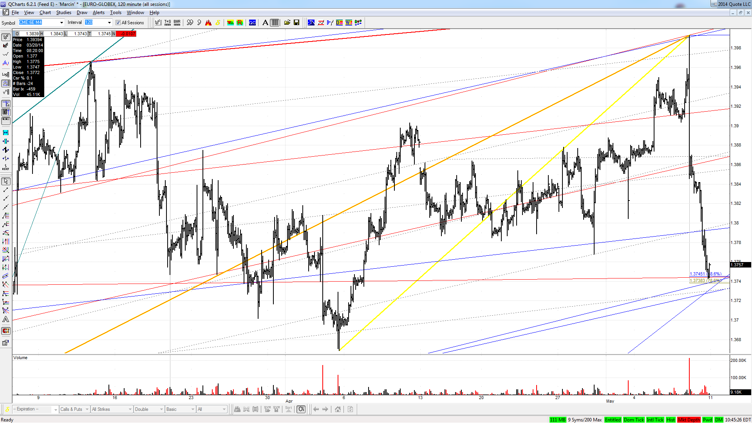Click the red flame hot list icon
The height and width of the screenshot is (423, 752).
point(208,23)
